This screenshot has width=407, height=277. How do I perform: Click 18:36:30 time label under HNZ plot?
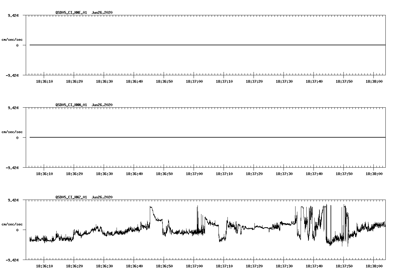104,266
